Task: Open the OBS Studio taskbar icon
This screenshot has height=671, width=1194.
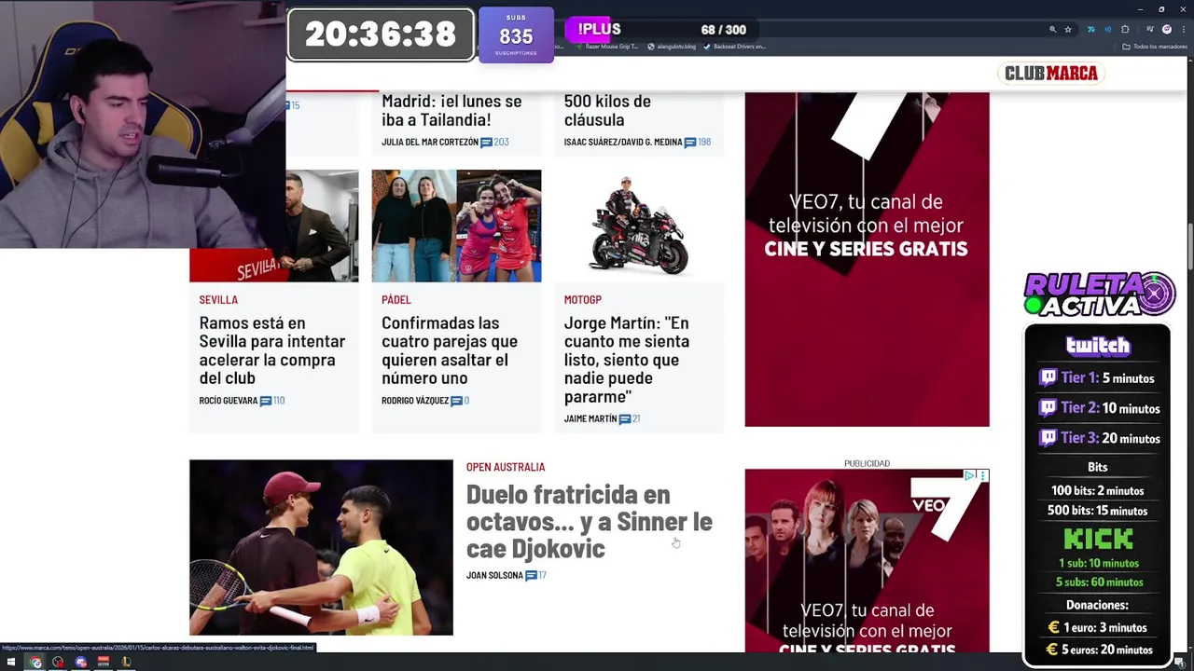Action: pos(58,662)
